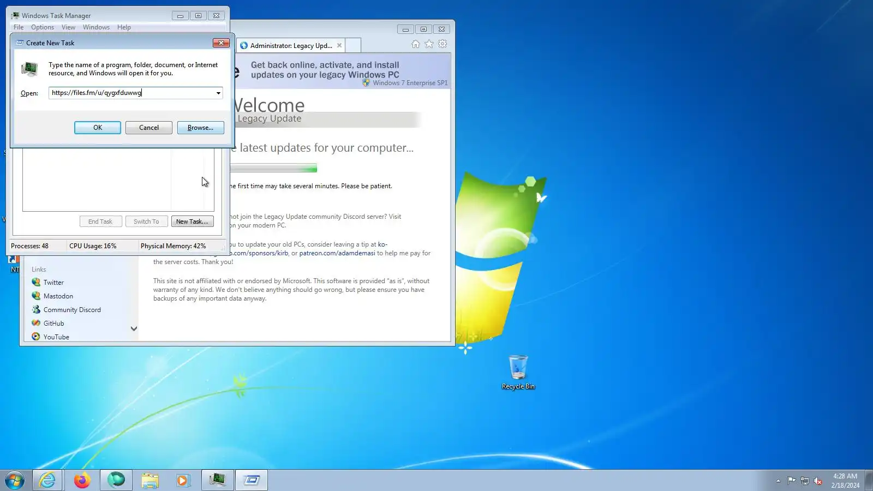Screen dimensions: 873x491
Task: Open Windows Explorer folder icon on taskbar
Action: [150, 481]
